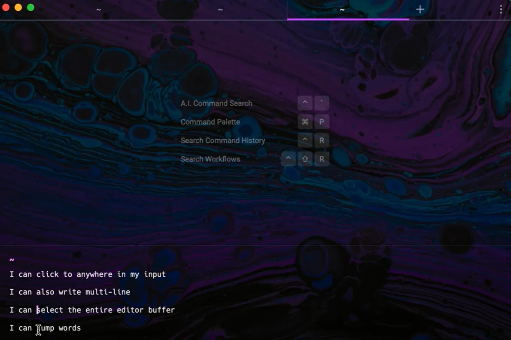Click Search Command History
Screen dimensions: 511x340
tap(223, 140)
